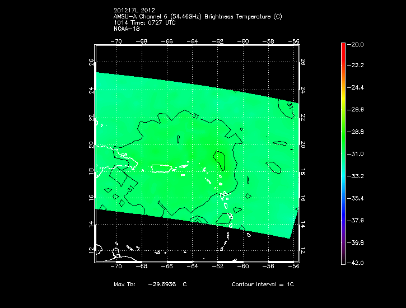This screenshot has width=406, height=308.
Task: Click the 'Contour Interval = 1C' text
Action: pos(263,285)
